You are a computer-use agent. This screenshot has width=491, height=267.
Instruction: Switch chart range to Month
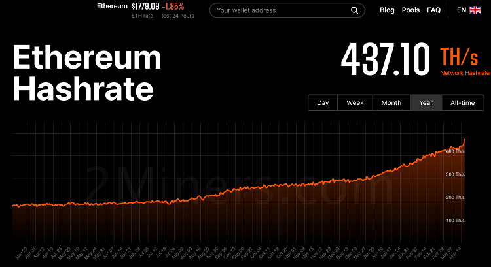click(x=391, y=102)
